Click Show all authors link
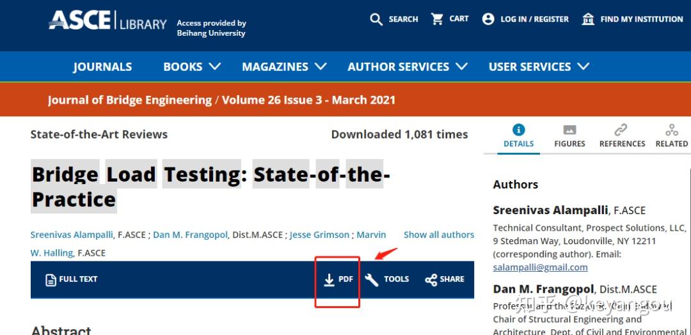Viewport: 691px width, 335px height. click(x=439, y=235)
